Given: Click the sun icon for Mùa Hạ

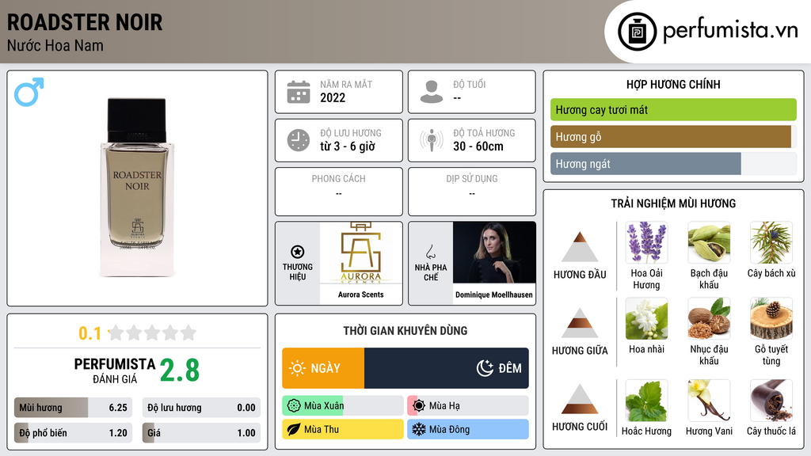Looking at the screenshot, I should [x=419, y=406].
